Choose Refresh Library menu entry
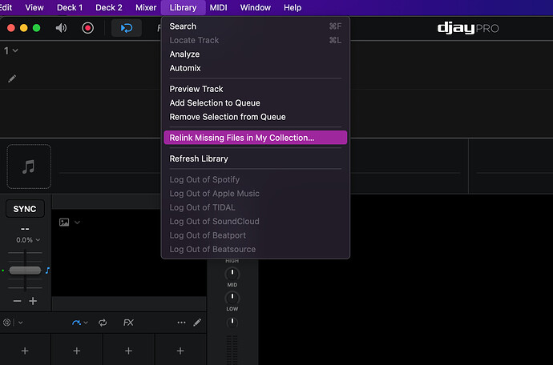This screenshot has height=365, width=553. click(x=256, y=158)
